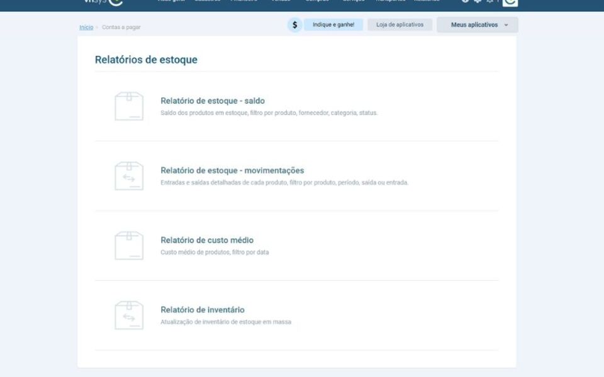Screen dimensions: 604x377
Task: Click the Indique e ganhe! button
Action: point(333,25)
